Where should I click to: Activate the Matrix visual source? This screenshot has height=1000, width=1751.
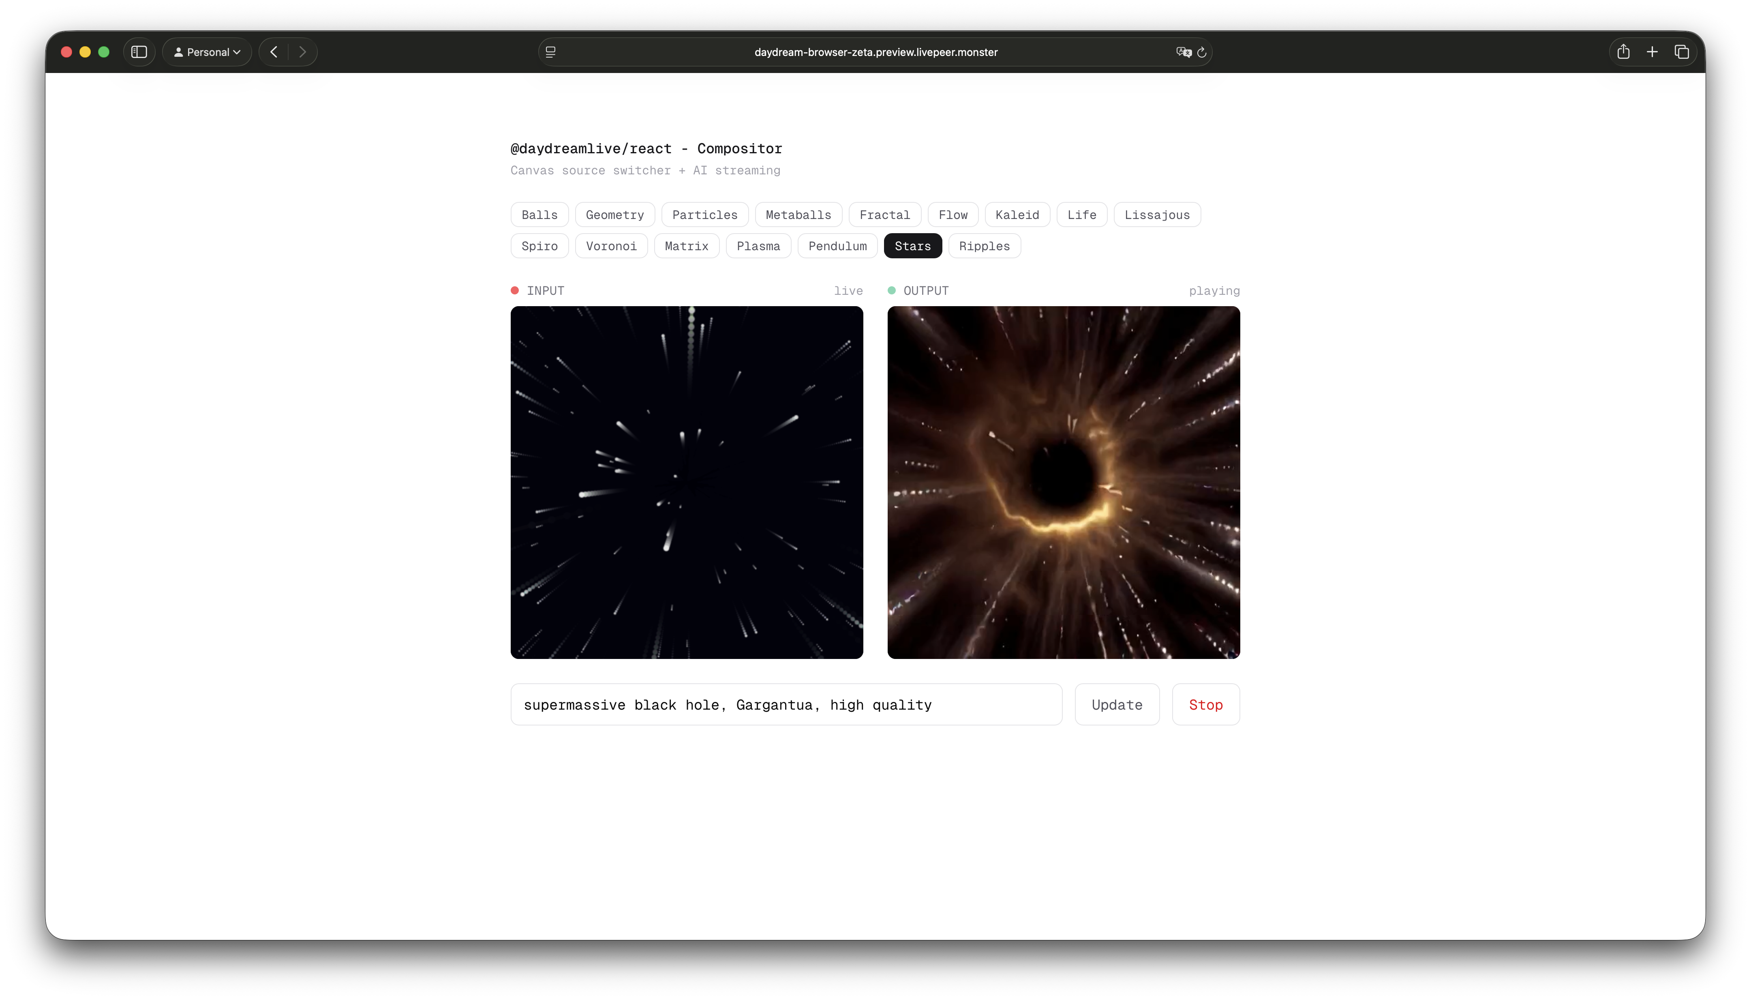pos(686,245)
